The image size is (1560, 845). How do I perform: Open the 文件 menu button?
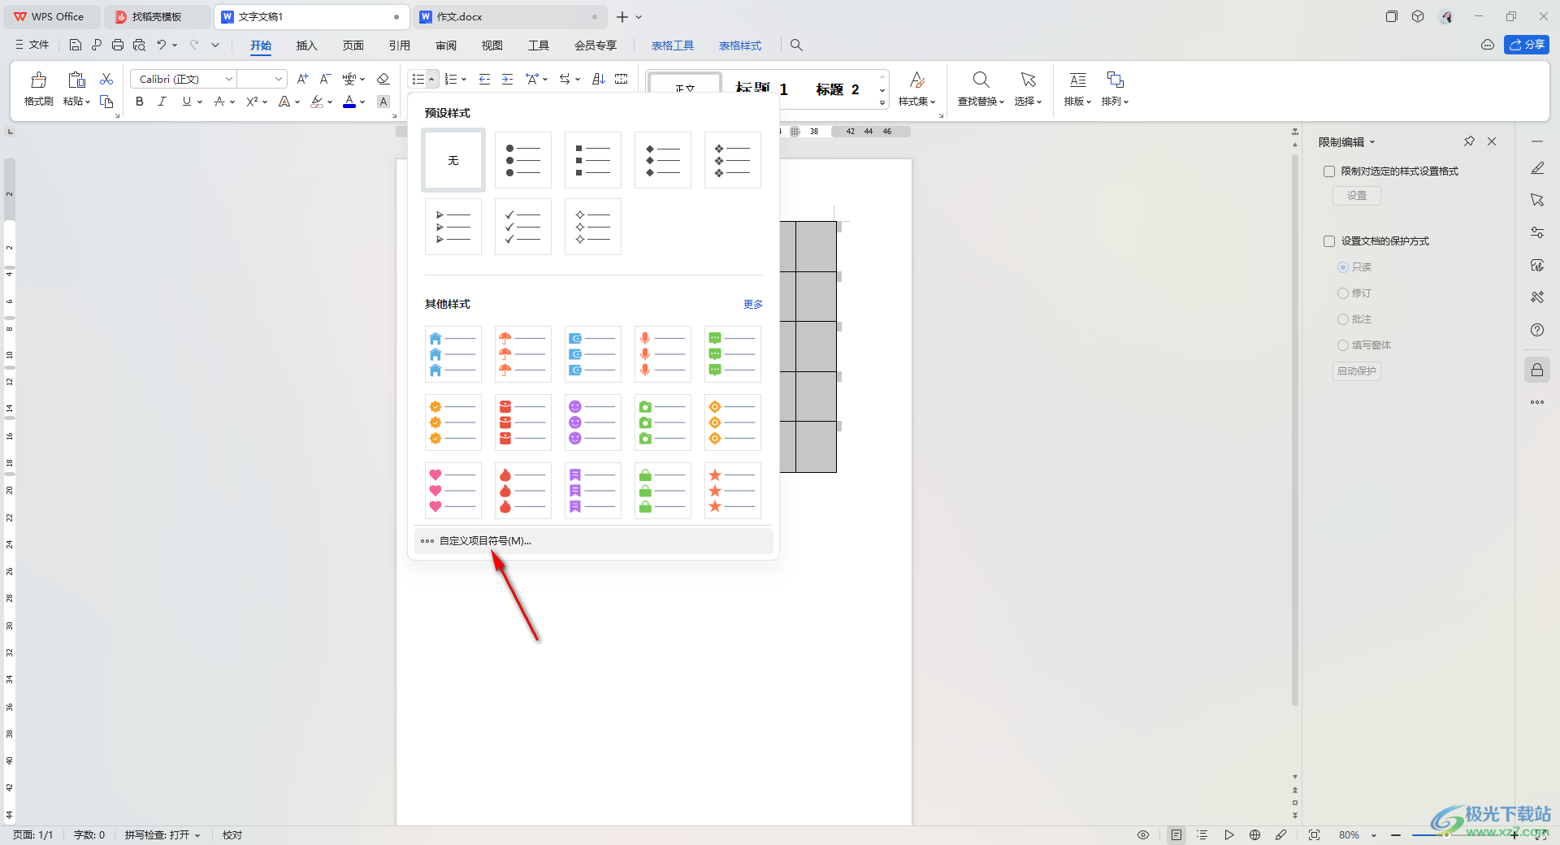(32, 45)
